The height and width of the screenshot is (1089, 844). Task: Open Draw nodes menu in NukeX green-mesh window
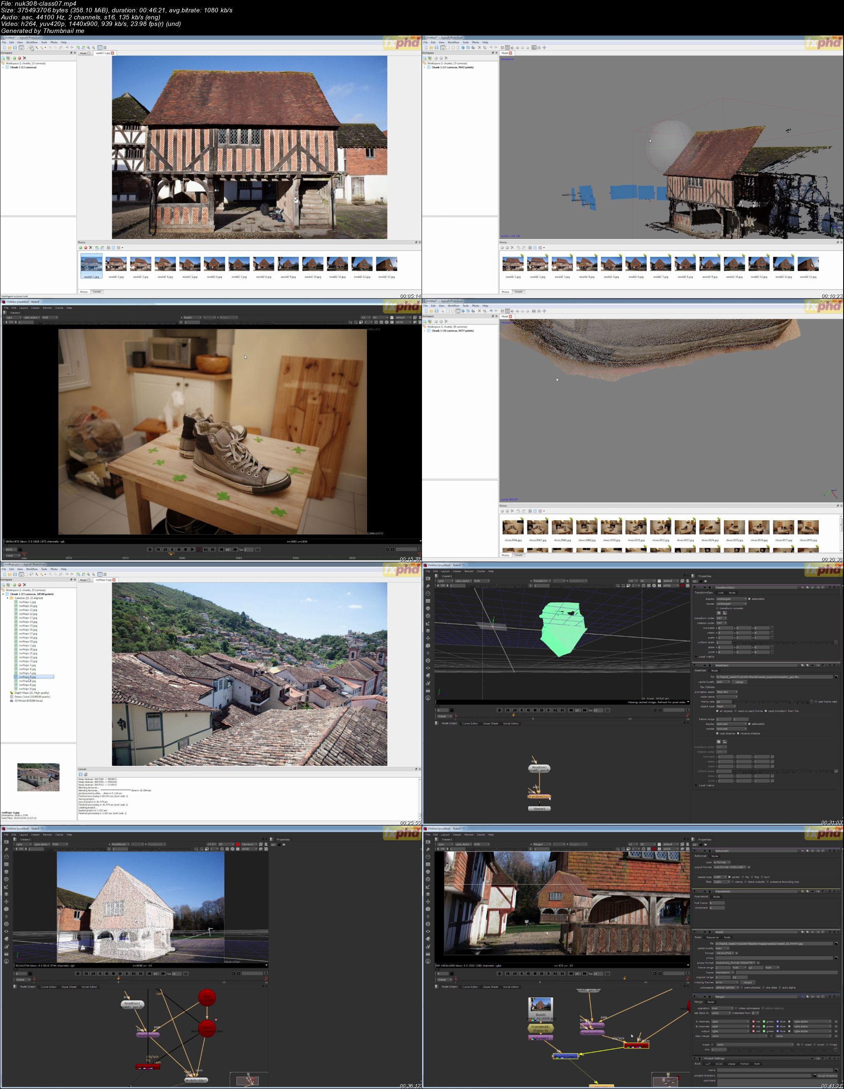[428, 586]
